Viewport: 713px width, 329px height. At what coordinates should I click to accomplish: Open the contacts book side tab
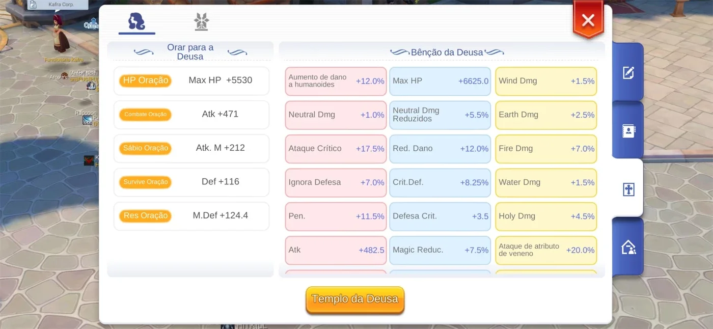628,131
